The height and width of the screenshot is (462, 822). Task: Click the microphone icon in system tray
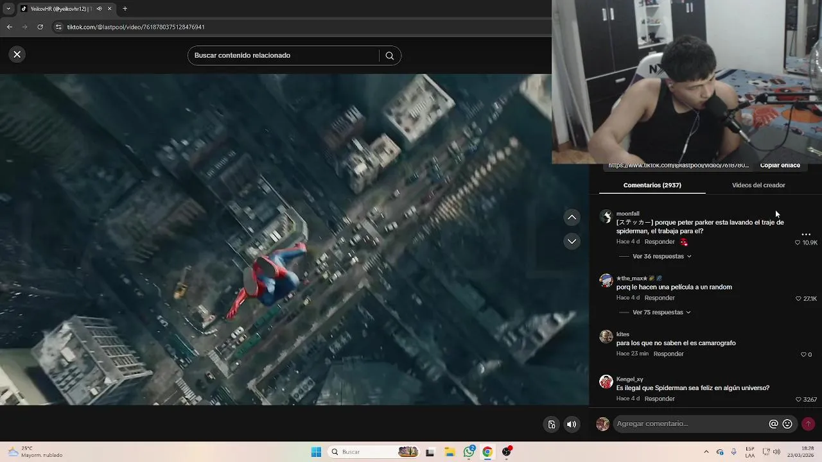(733, 452)
